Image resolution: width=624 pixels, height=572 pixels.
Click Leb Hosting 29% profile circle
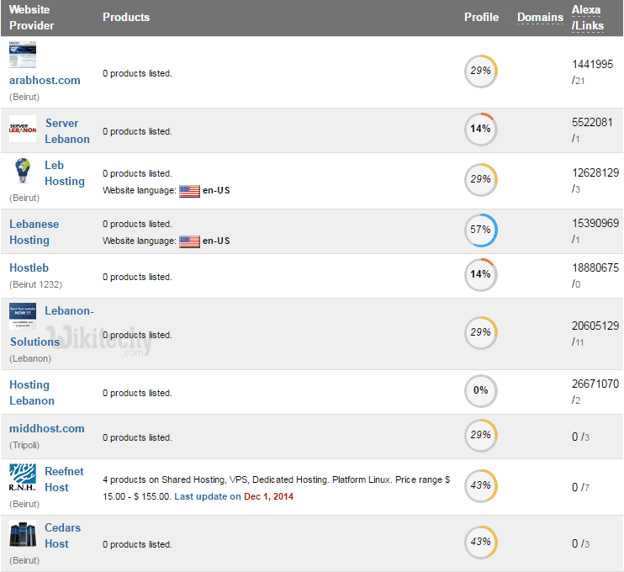481,179
